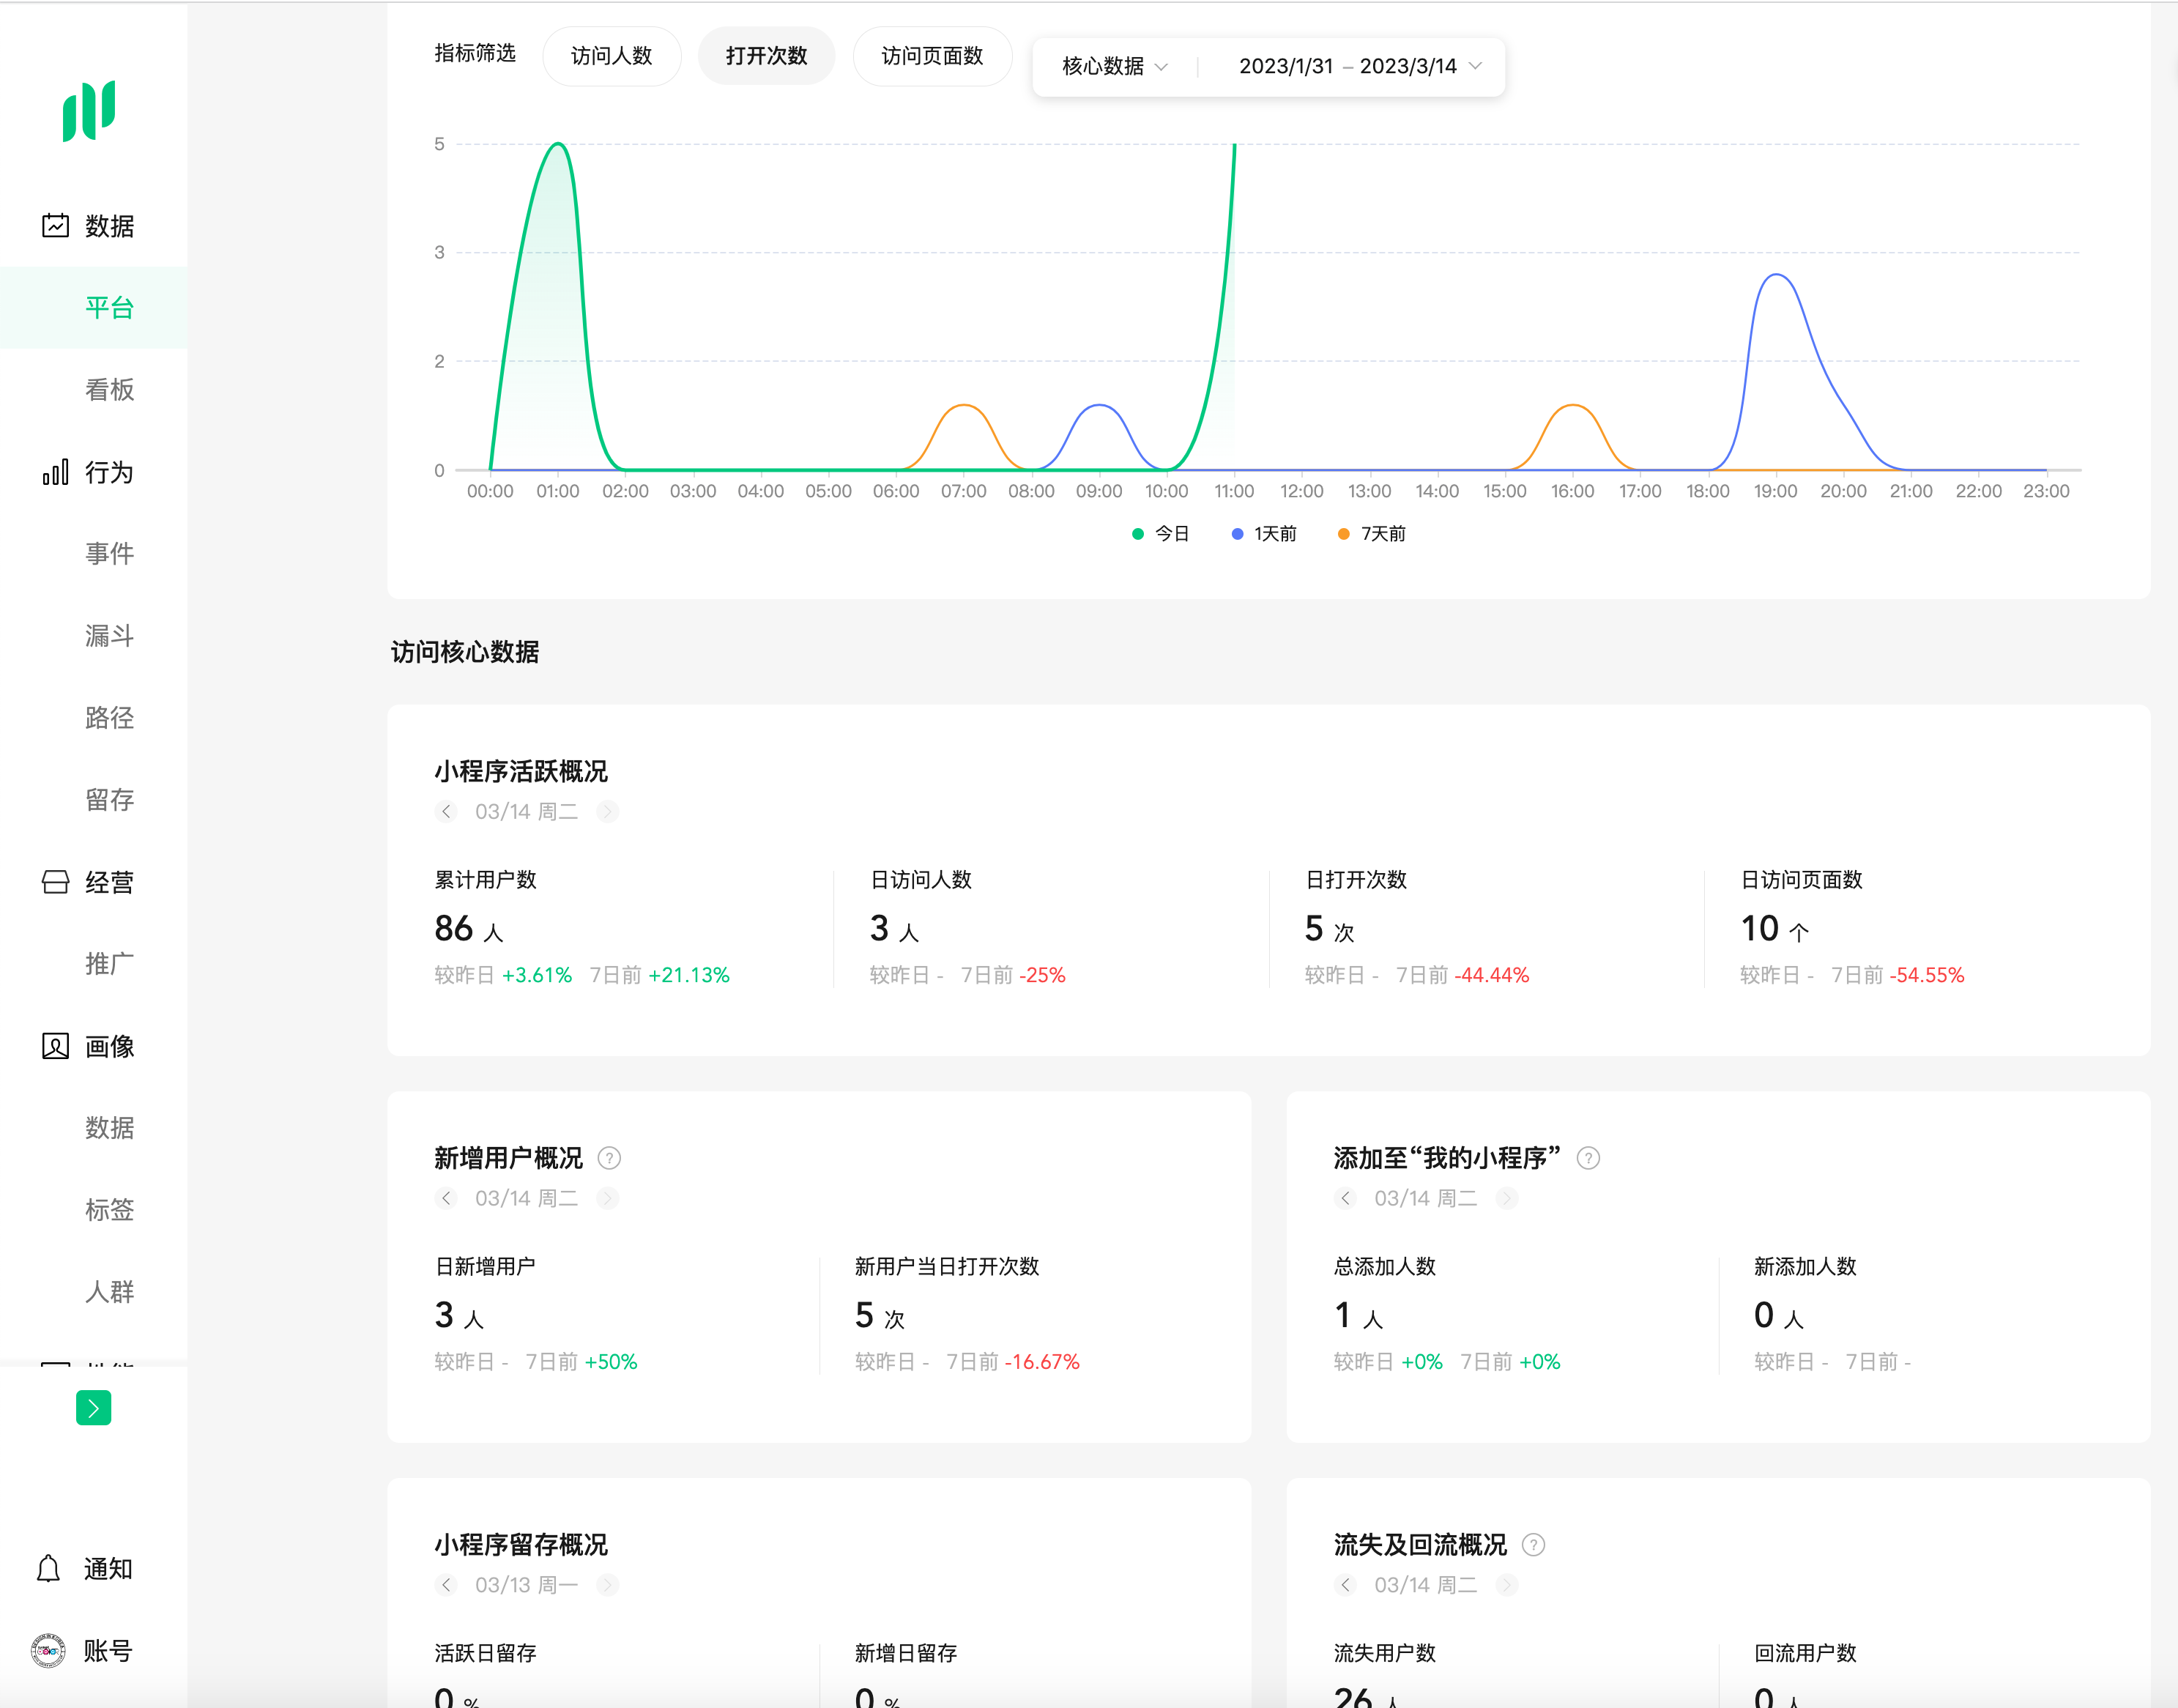
Task: Go to previous day in 小程序活跃概况
Action: point(446,811)
